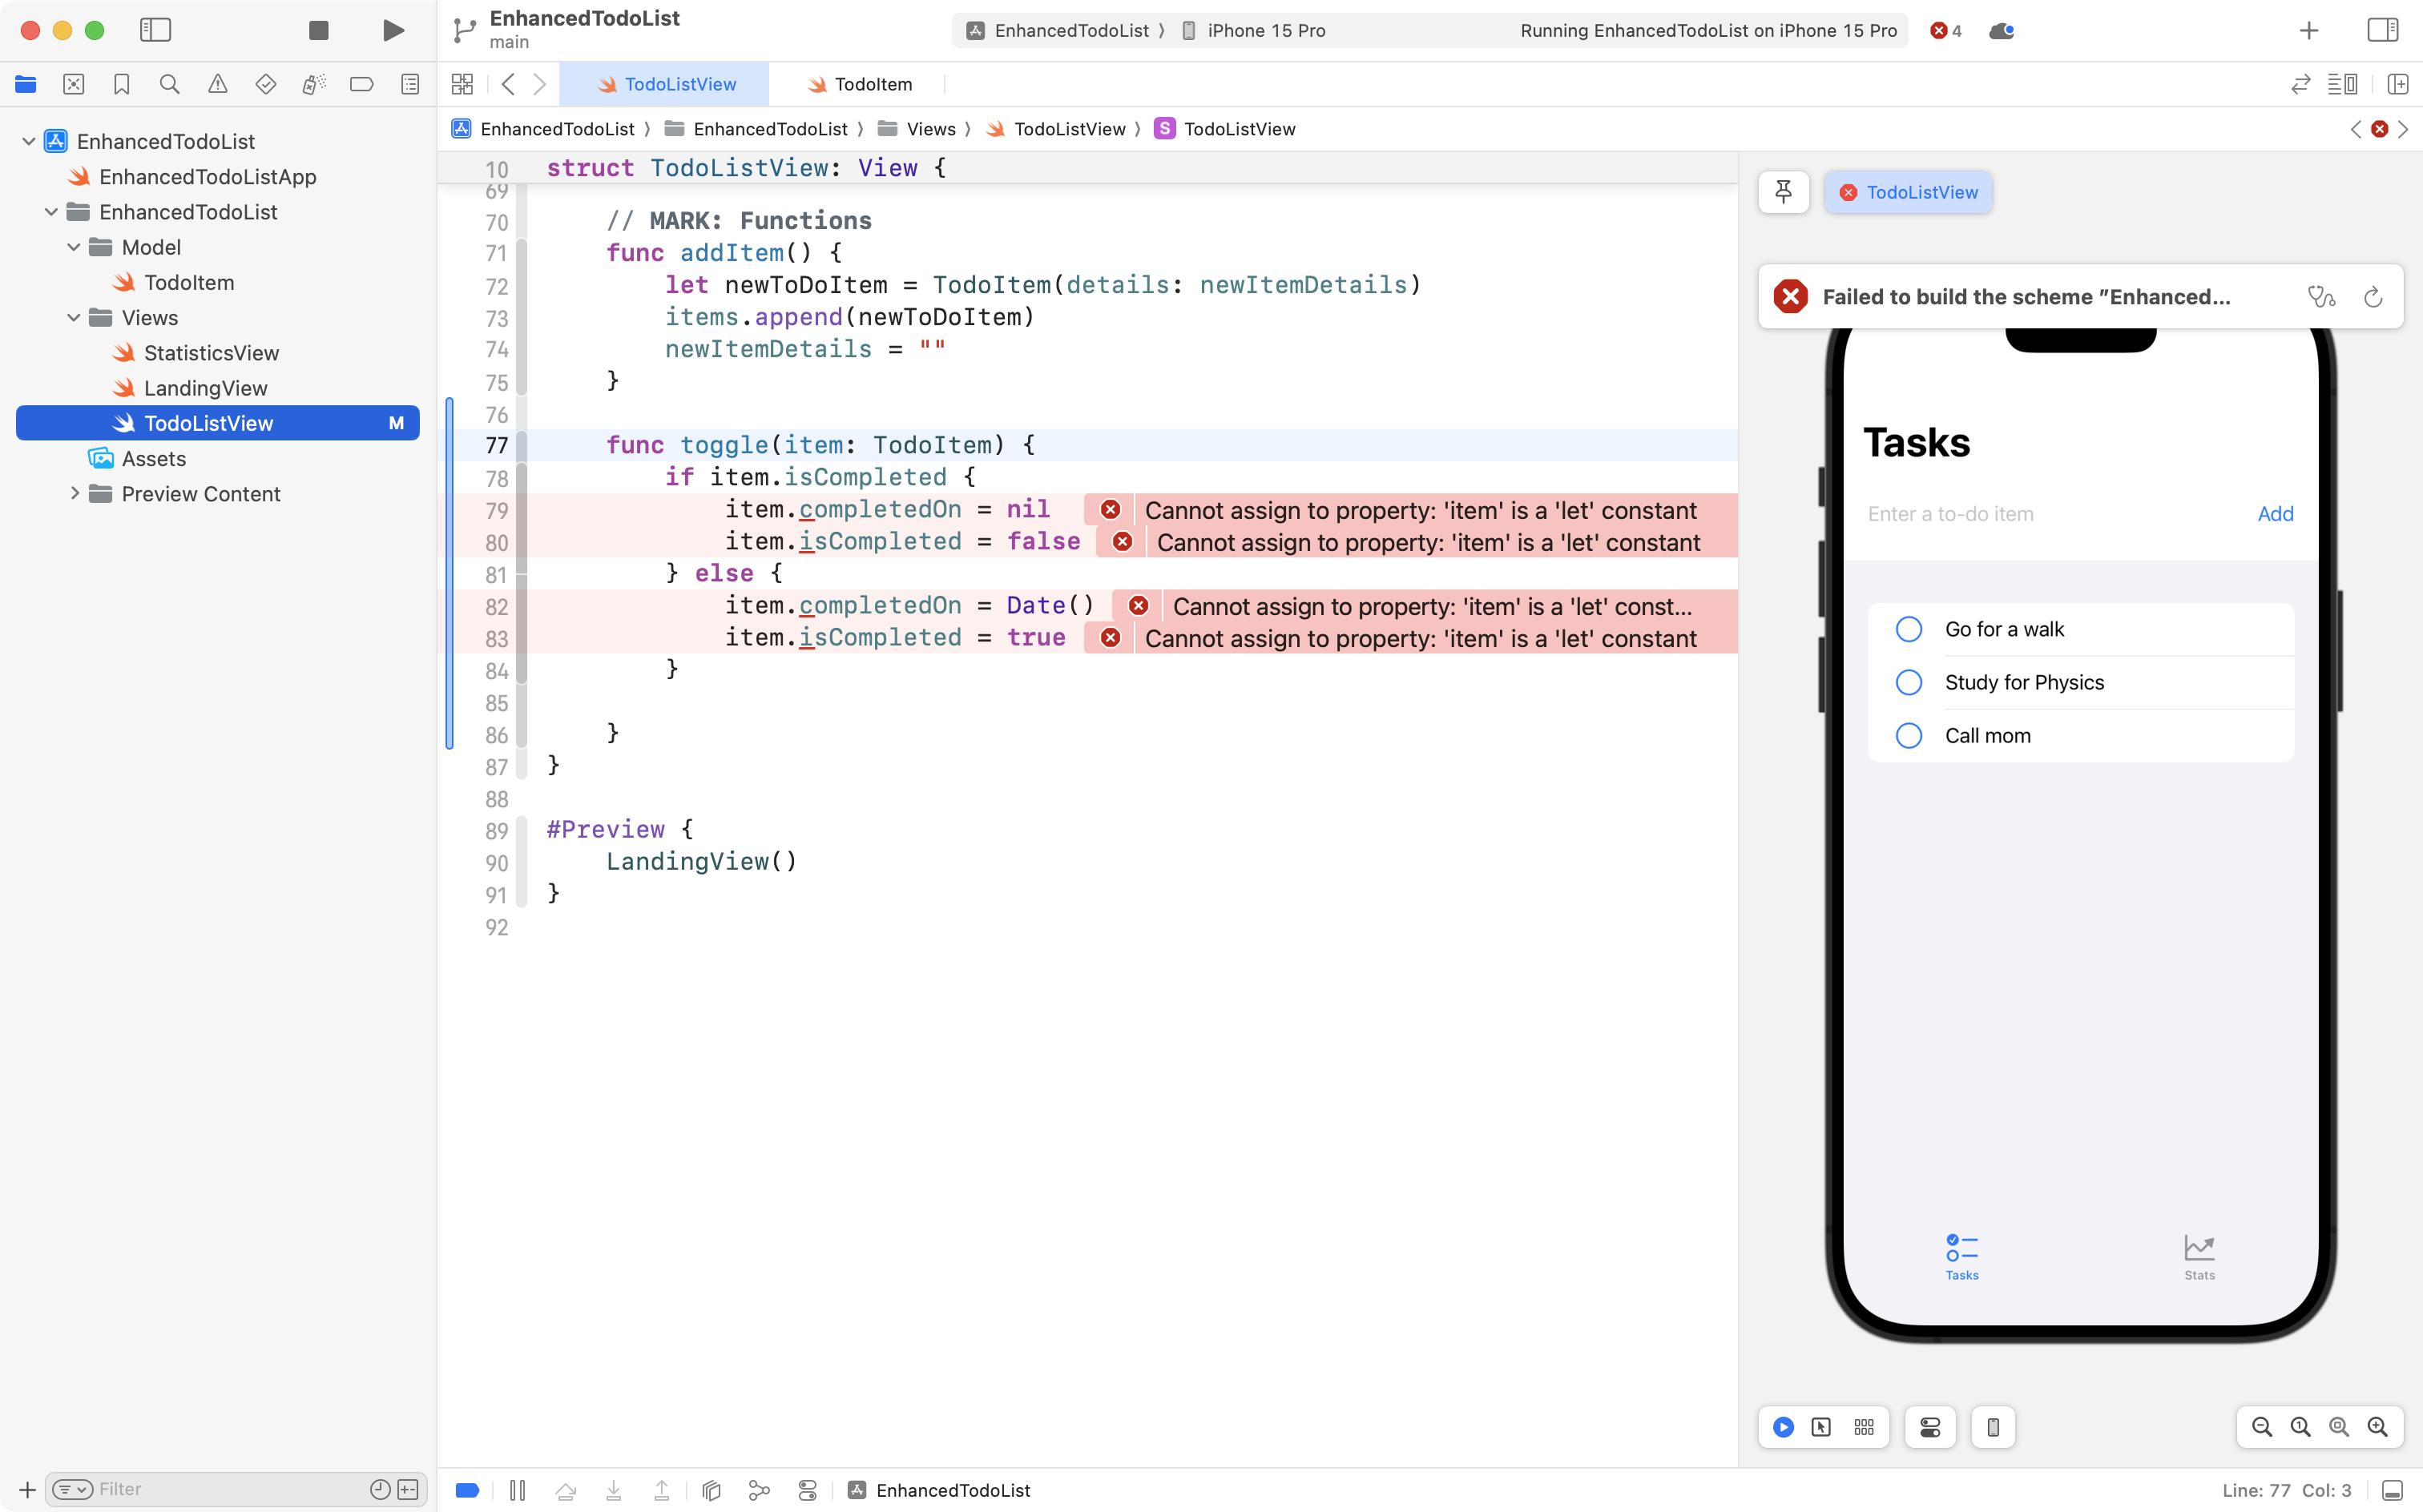2423x1512 pixels.
Task: Open preview device settings toggle icon
Action: click(1929, 1427)
